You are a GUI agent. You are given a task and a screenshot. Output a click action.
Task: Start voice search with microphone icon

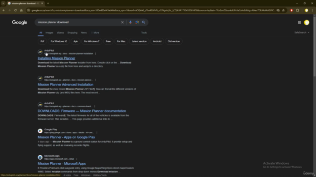point(130,22)
